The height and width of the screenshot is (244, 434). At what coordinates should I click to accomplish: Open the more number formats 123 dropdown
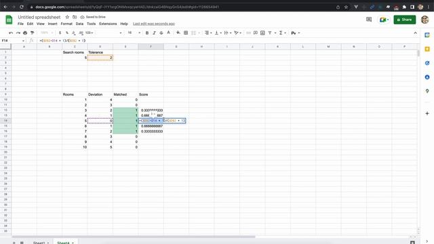point(89,33)
